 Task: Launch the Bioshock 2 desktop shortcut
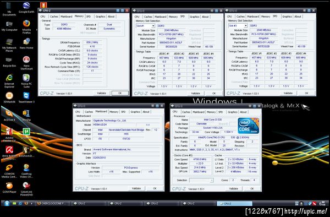(26, 151)
